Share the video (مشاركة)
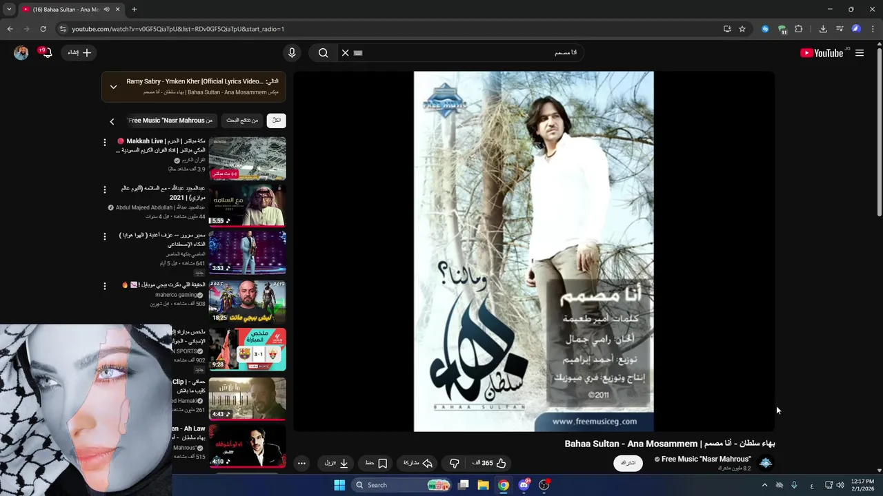883x496 pixels. pos(418,464)
